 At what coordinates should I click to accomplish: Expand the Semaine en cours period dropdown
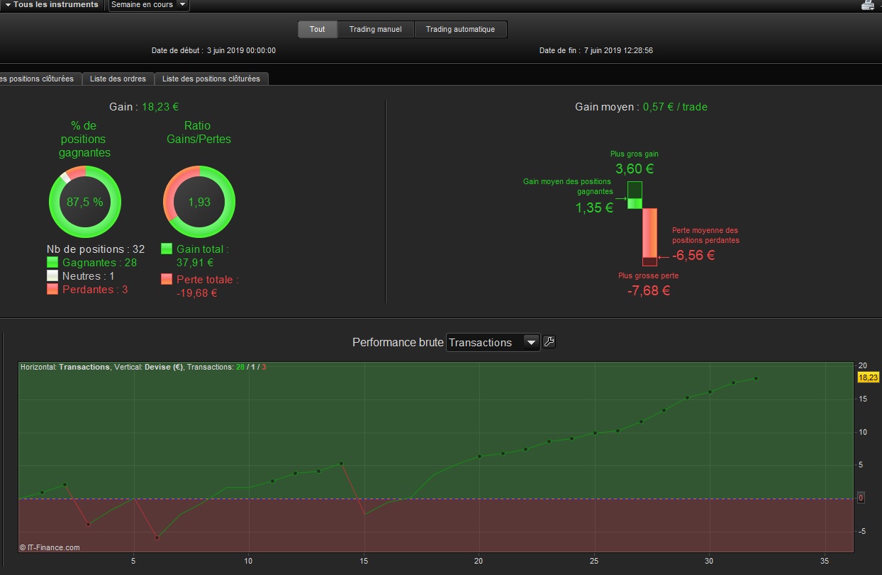point(149,5)
